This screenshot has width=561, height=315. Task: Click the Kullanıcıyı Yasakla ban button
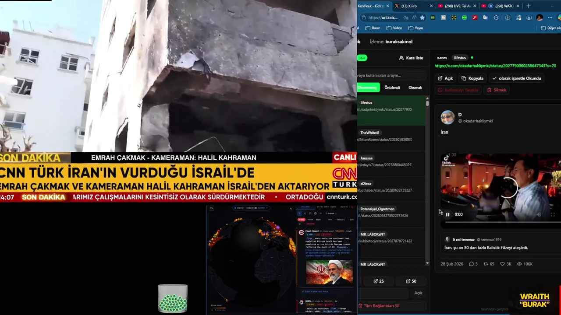[458, 90]
